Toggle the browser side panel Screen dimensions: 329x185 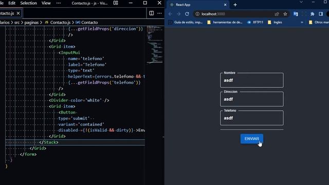(321, 14)
